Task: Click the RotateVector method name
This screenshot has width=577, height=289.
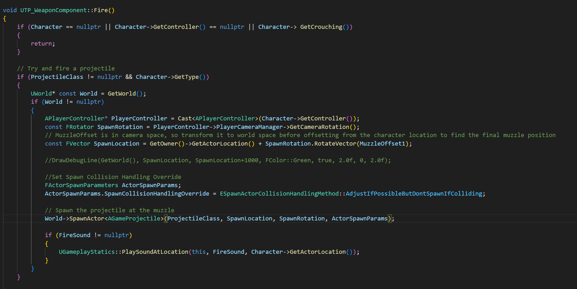Action: (x=335, y=144)
